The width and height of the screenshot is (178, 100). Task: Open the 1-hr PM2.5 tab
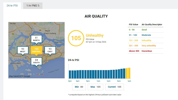(x=33, y=6)
